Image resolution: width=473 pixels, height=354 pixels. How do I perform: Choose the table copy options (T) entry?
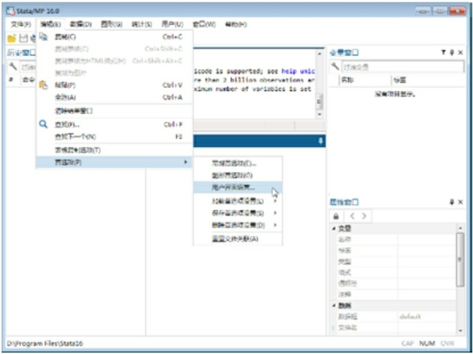coord(115,150)
